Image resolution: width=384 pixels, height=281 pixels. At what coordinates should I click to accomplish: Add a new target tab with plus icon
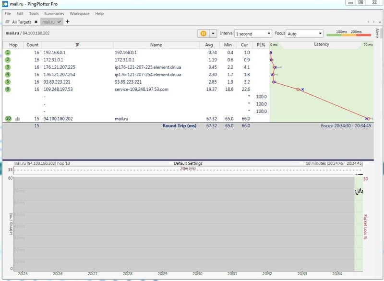(68, 22)
